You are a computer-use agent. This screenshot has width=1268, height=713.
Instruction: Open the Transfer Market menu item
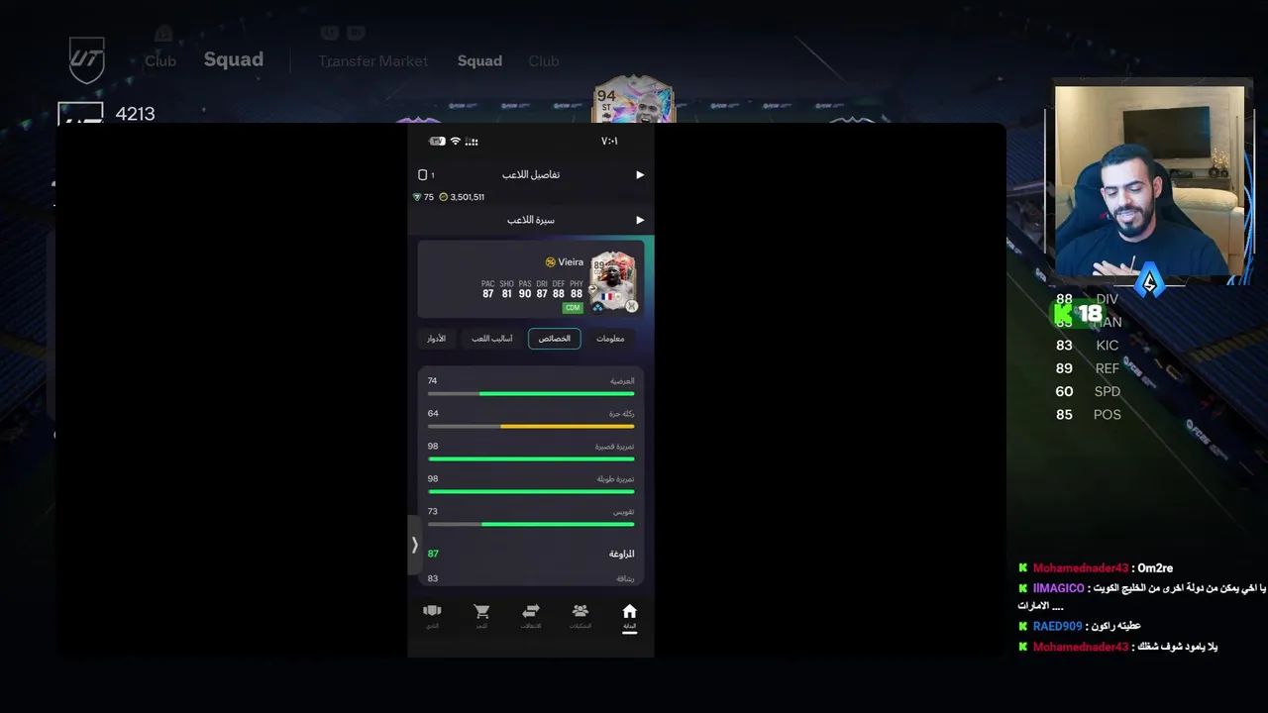(373, 61)
